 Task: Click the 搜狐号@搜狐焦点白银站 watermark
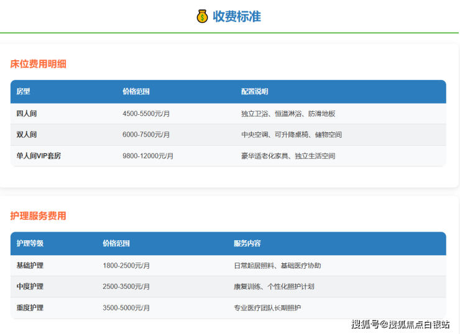pyautogui.click(x=400, y=324)
